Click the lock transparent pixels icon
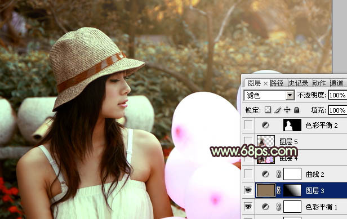The image size is (347, 219). (268, 110)
